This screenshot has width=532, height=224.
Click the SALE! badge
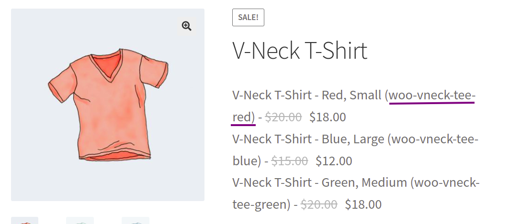tap(248, 18)
